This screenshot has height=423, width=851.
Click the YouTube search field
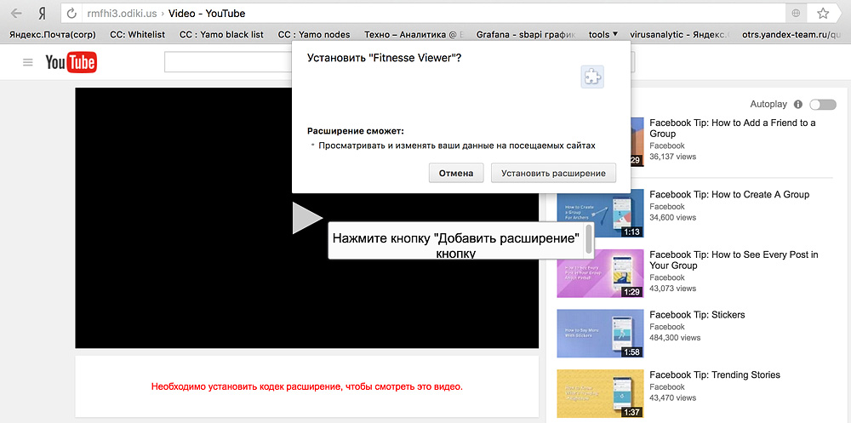point(228,62)
